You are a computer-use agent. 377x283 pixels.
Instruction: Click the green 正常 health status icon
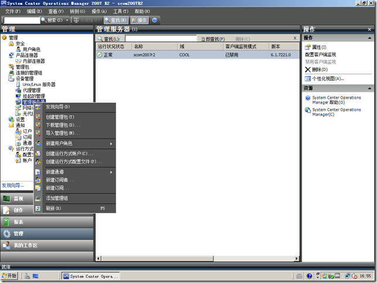(x=100, y=55)
